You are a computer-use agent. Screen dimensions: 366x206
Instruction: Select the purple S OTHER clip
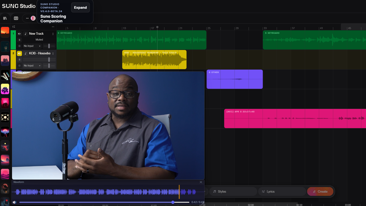234,79
